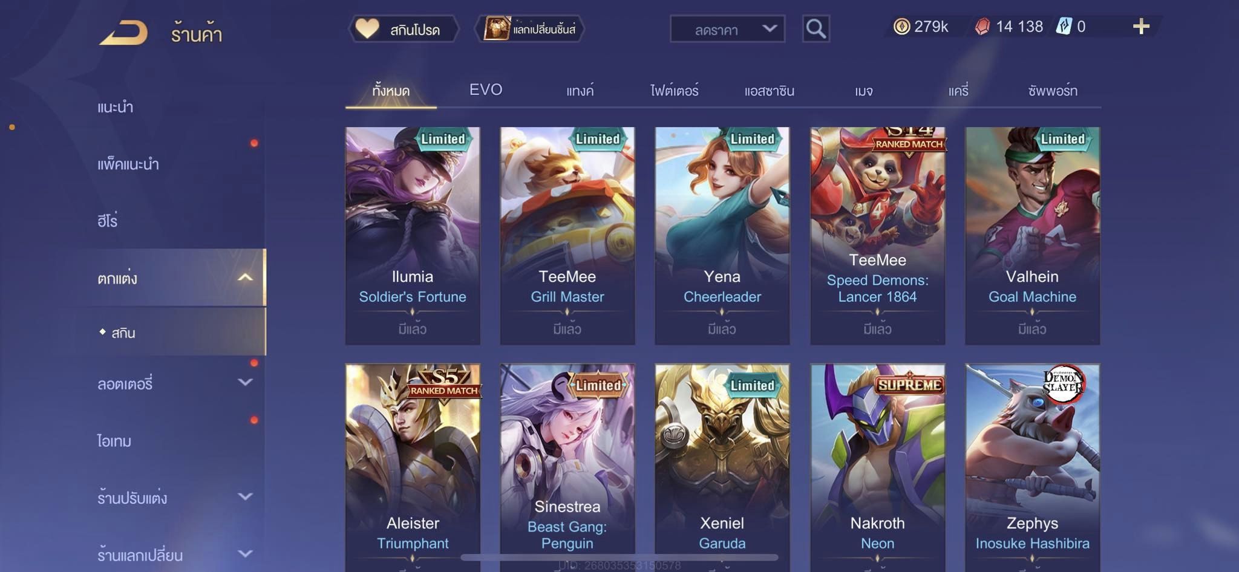Viewport: 1239px width, 572px height.
Task: Open the Ilumia Soldier's Fortune skin card
Action: pos(413,236)
